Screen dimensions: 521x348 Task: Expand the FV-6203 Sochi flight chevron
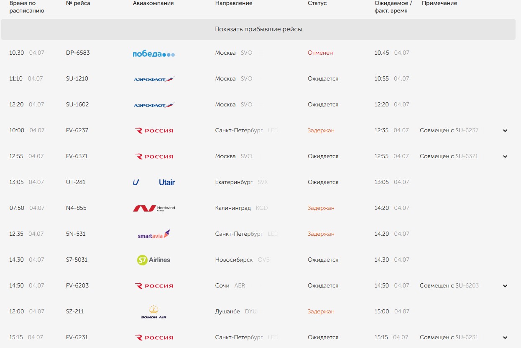(505, 286)
